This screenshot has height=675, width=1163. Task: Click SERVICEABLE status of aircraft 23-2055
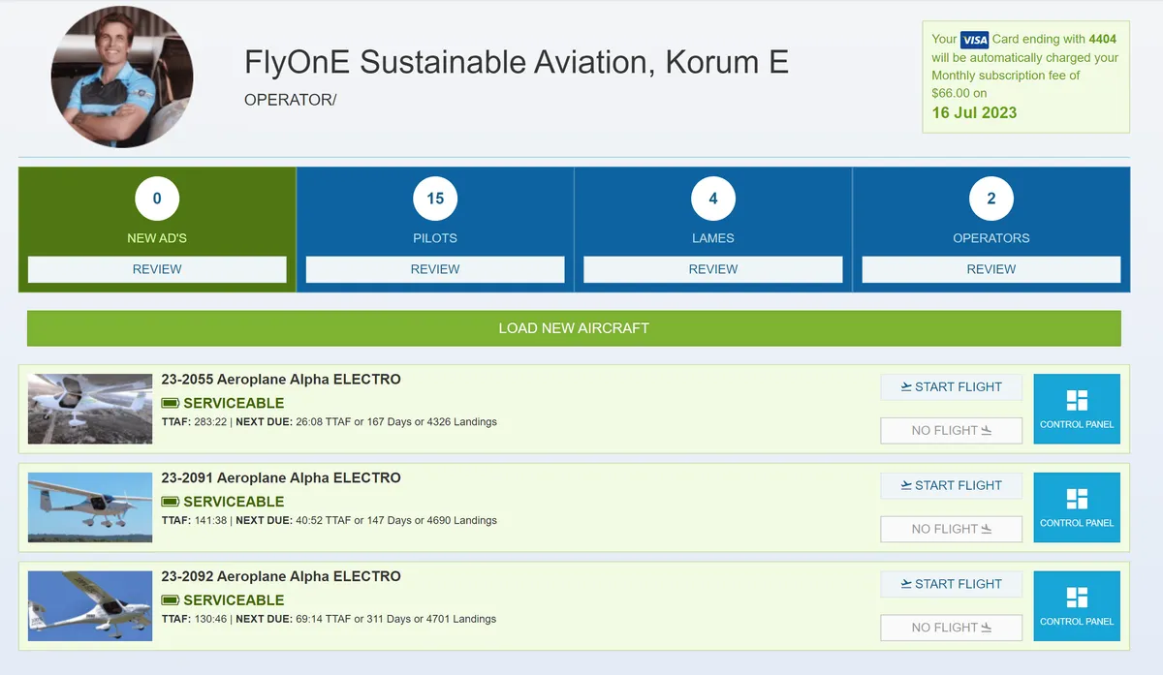(234, 404)
